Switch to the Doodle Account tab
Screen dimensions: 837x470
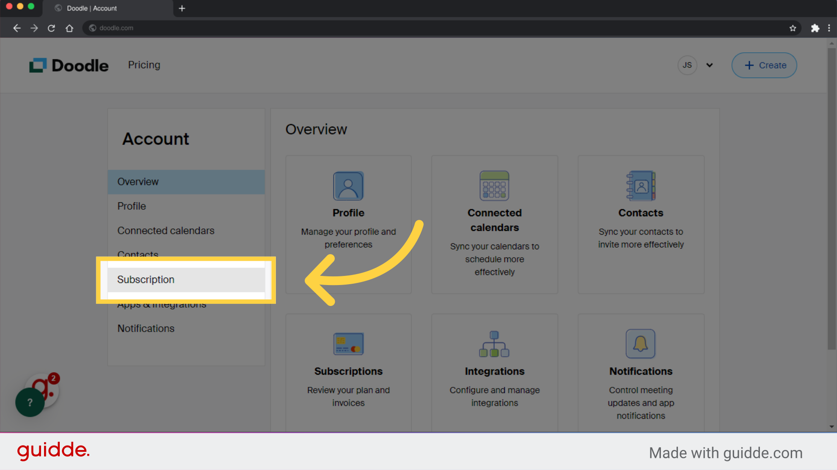[92, 8]
